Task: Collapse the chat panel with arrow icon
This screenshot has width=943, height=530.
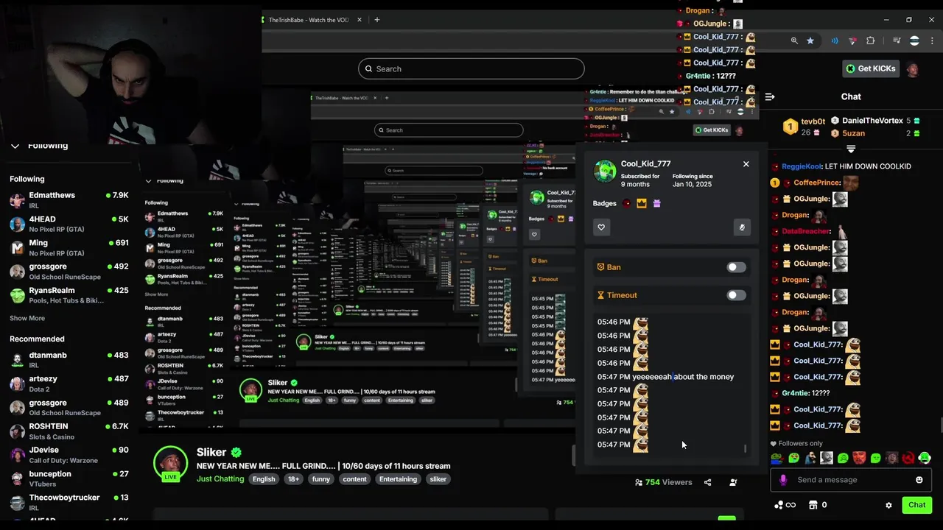Action: coord(770,96)
